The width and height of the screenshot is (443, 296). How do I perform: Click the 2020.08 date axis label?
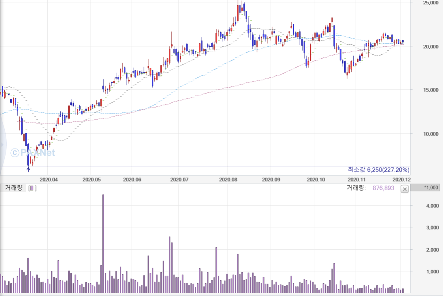coord(228,180)
